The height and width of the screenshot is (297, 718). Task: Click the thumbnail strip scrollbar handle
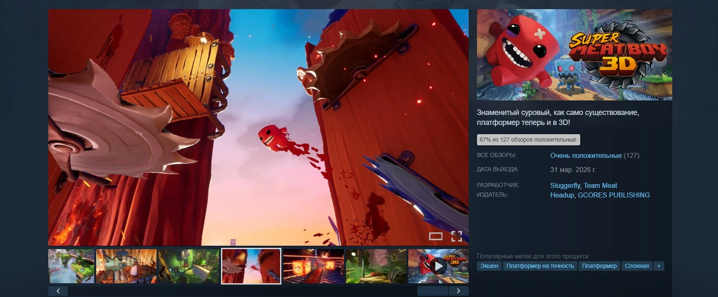coord(432,291)
